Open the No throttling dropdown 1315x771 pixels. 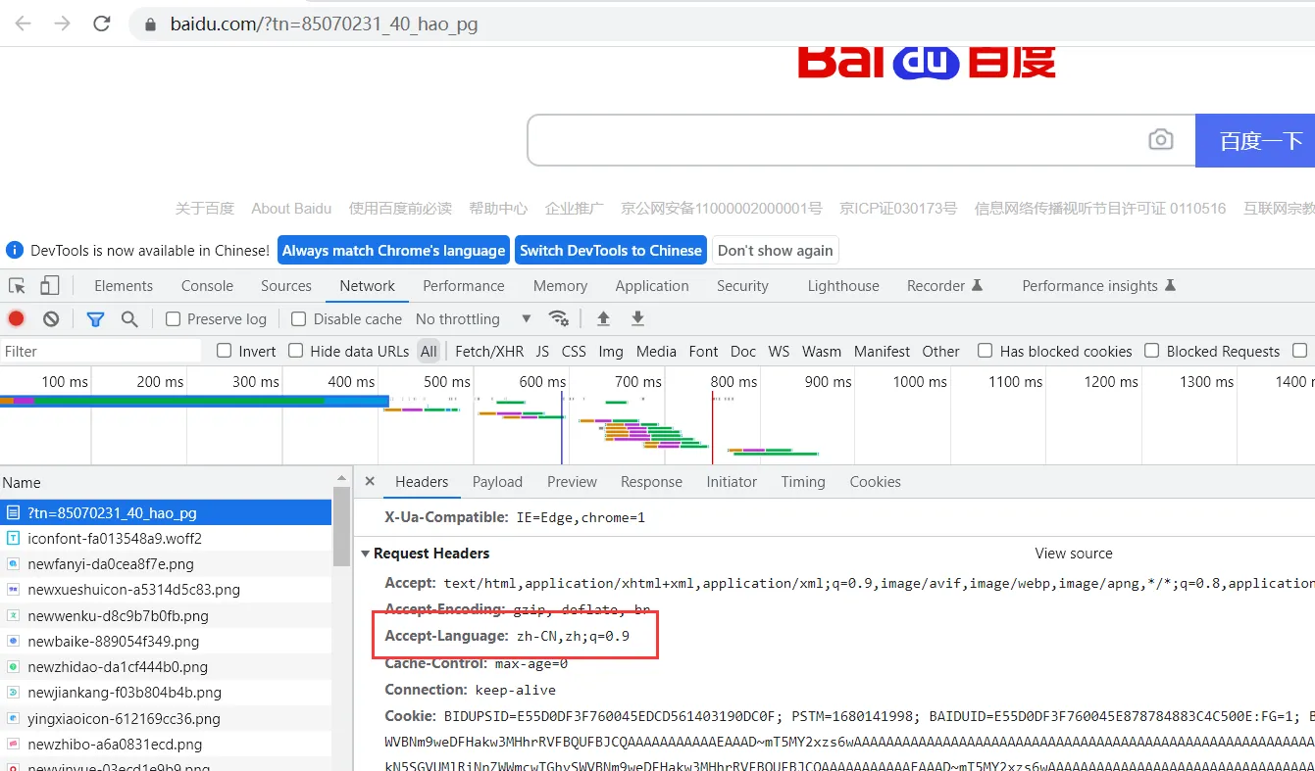[x=473, y=319]
